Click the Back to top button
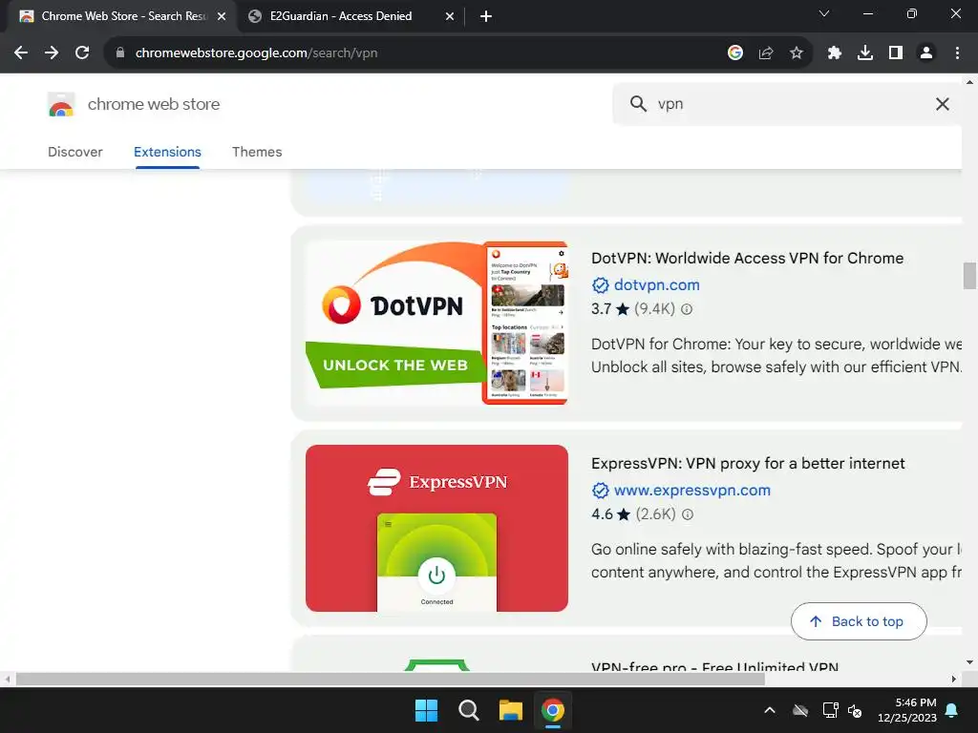978x733 pixels. click(x=859, y=621)
